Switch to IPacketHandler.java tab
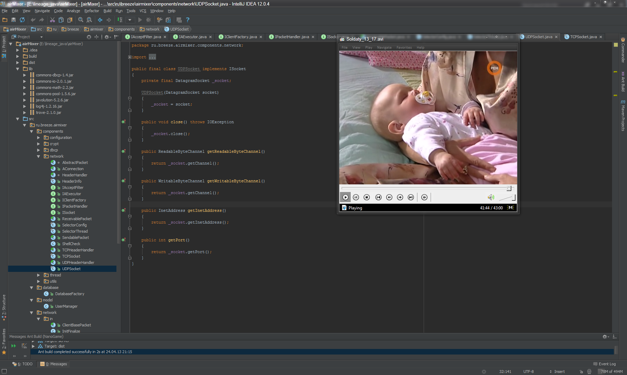The image size is (627, 375). coord(292,37)
